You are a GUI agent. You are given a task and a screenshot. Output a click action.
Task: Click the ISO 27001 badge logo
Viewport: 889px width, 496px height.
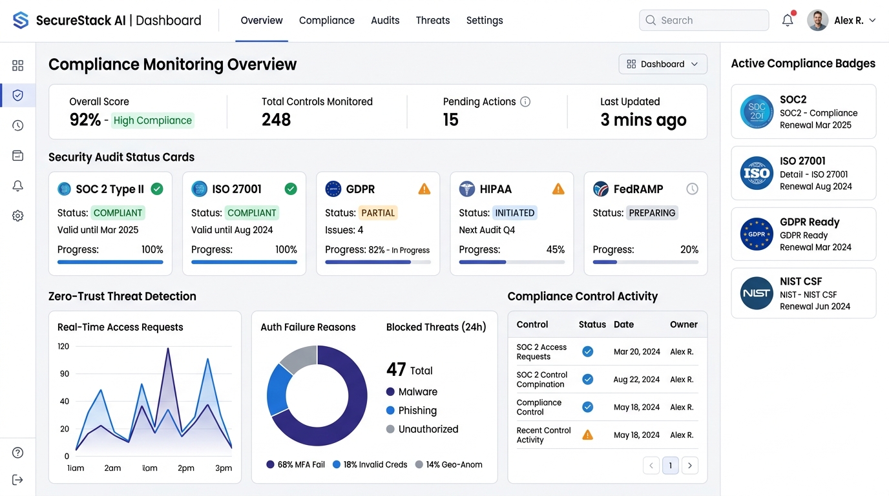pyautogui.click(x=757, y=173)
